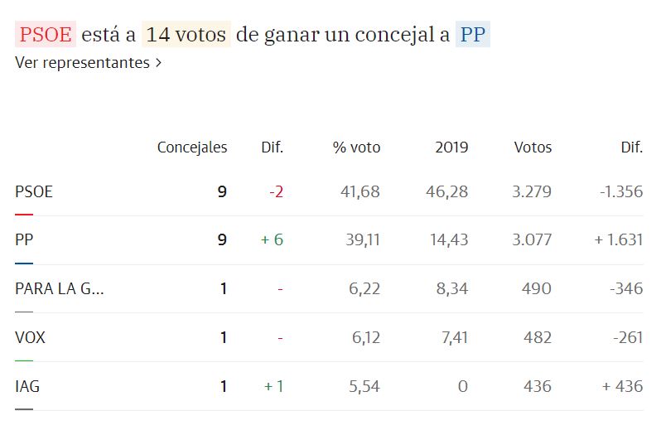Select the PP party row name
This screenshot has height=435, width=661.
pyautogui.click(x=24, y=240)
